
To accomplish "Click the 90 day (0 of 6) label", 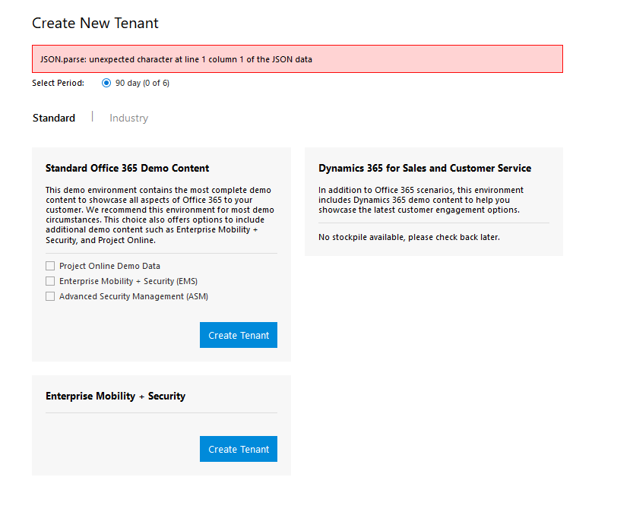I will tap(143, 83).
